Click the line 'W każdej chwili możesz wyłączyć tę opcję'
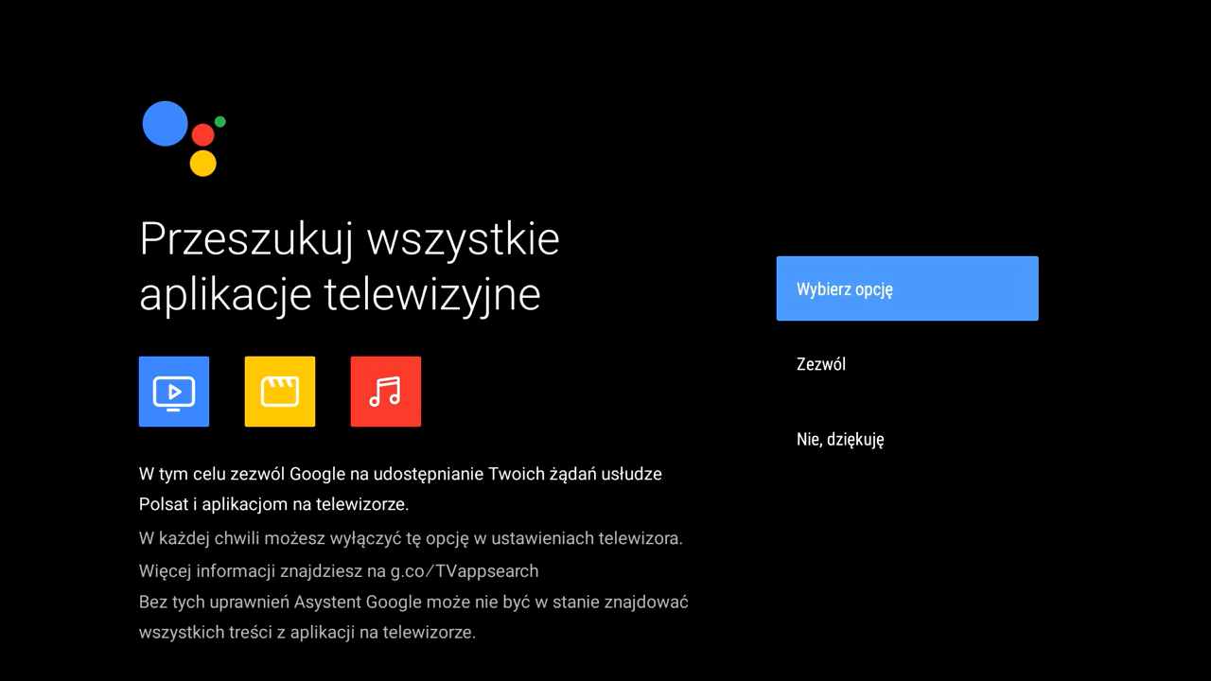Screen dimensions: 1211x681 tap(411, 538)
